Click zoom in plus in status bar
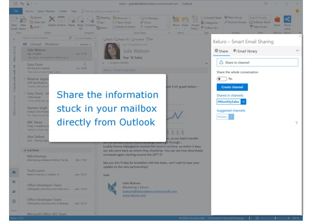This screenshot has width=315, height=224. (289, 218)
